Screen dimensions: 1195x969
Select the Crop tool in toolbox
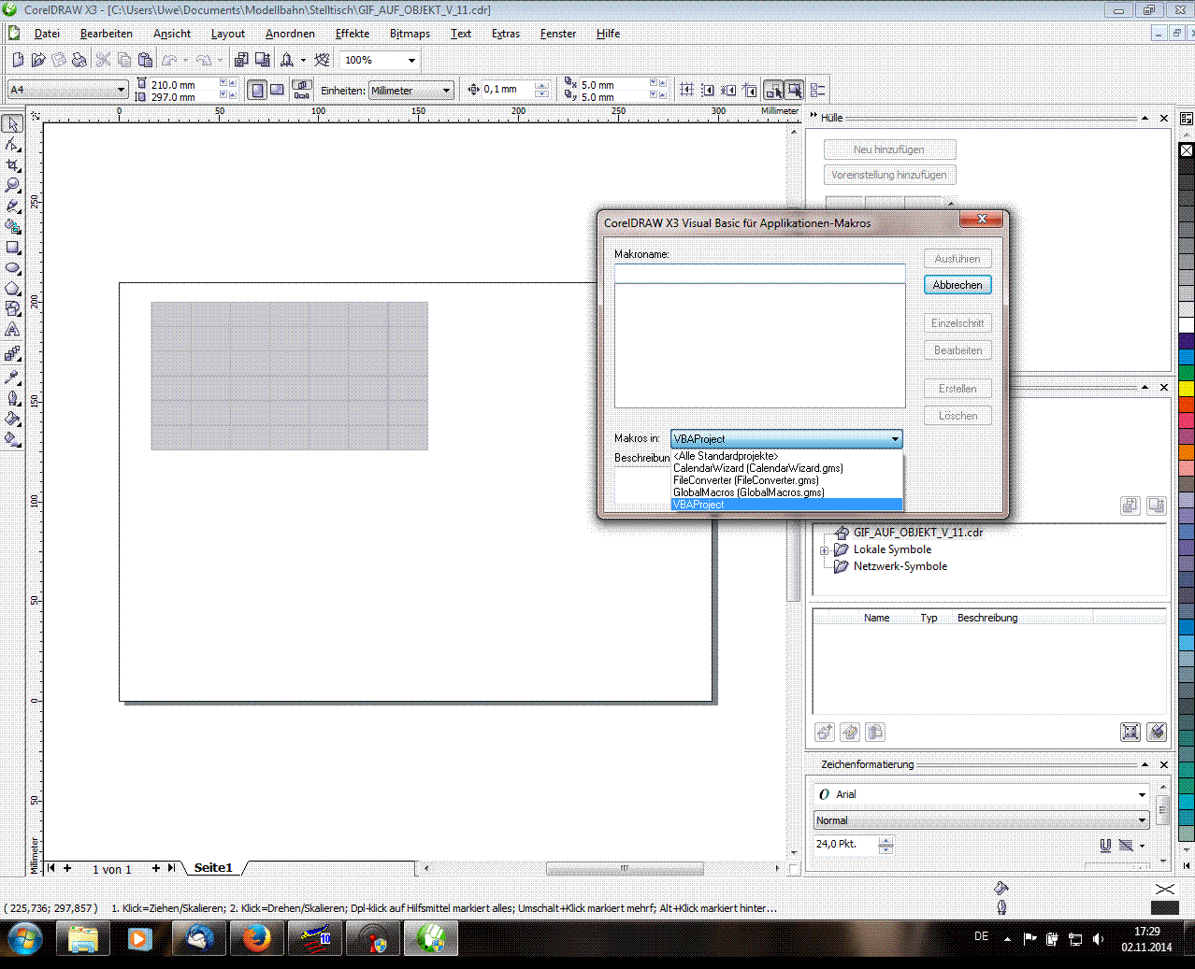(x=12, y=165)
